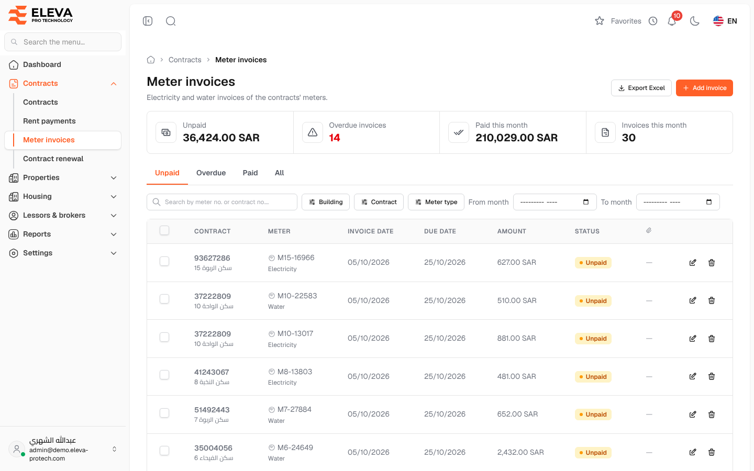The height and width of the screenshot is (471, 754).
Task: Expand the Properties menu
Action: pos(63,178)
